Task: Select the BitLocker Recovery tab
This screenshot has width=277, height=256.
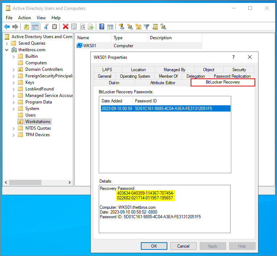Action: click(x=223, y=82)
